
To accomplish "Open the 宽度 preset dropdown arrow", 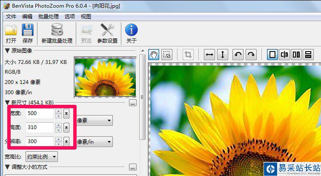I will pyautogui.click(x=66, y=113).
